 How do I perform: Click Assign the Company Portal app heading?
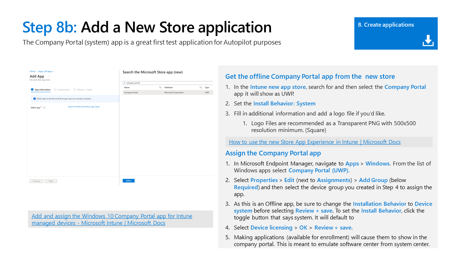273,153
